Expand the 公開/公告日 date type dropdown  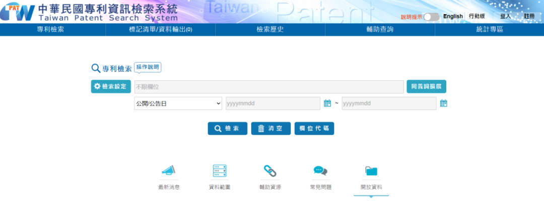[x=178, y=103]
